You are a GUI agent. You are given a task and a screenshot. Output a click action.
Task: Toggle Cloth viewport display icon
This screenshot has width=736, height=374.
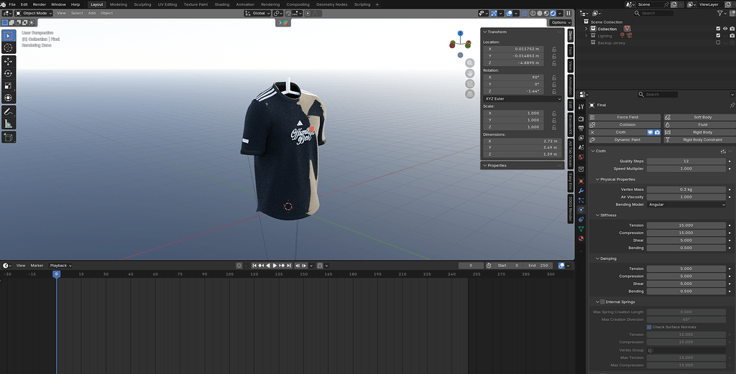point(650,132)
